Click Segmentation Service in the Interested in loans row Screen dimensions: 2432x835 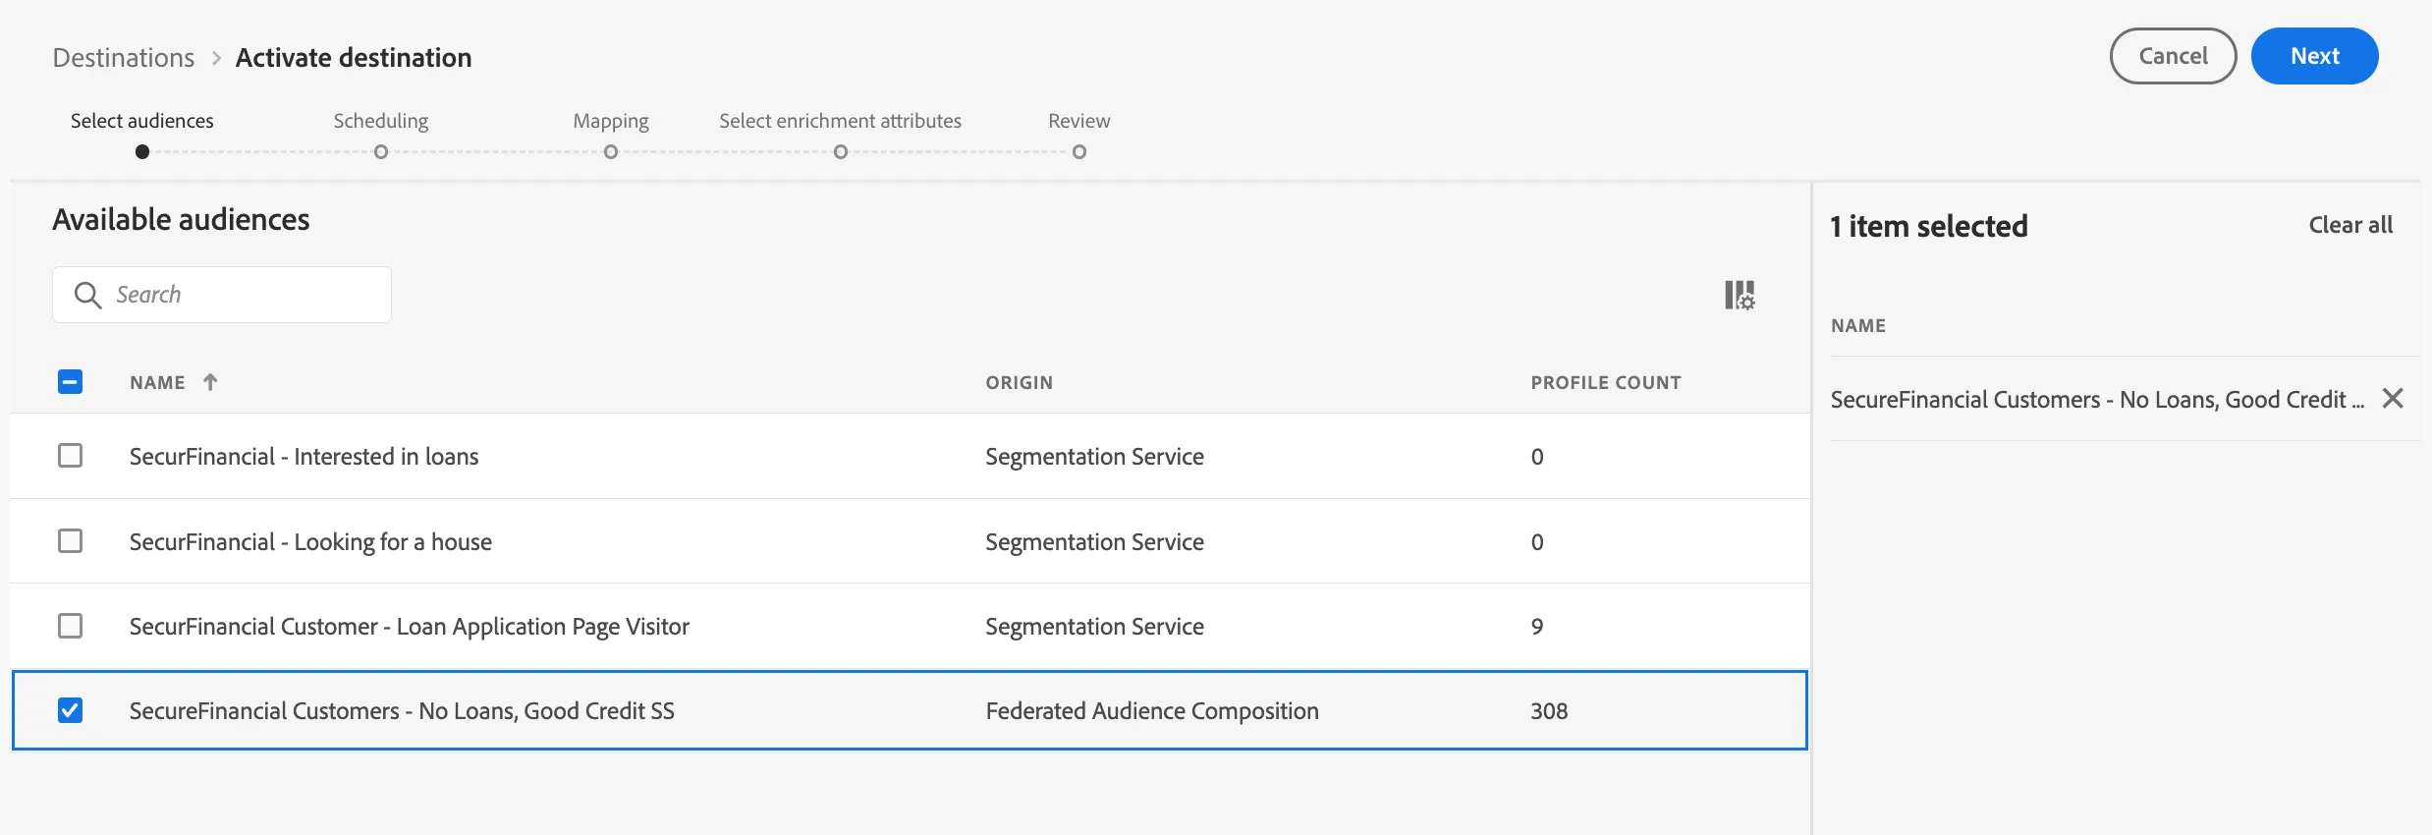(1094, 457)
